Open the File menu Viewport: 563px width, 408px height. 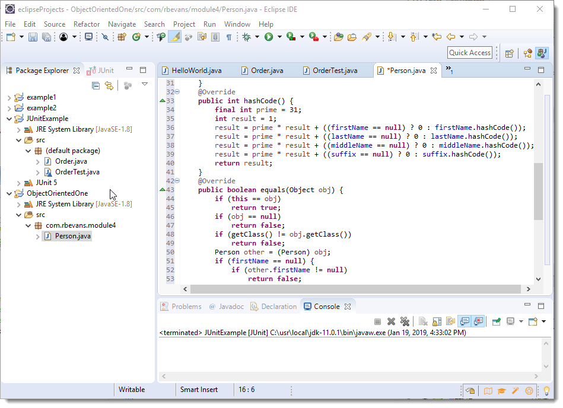tap(10, 24)
